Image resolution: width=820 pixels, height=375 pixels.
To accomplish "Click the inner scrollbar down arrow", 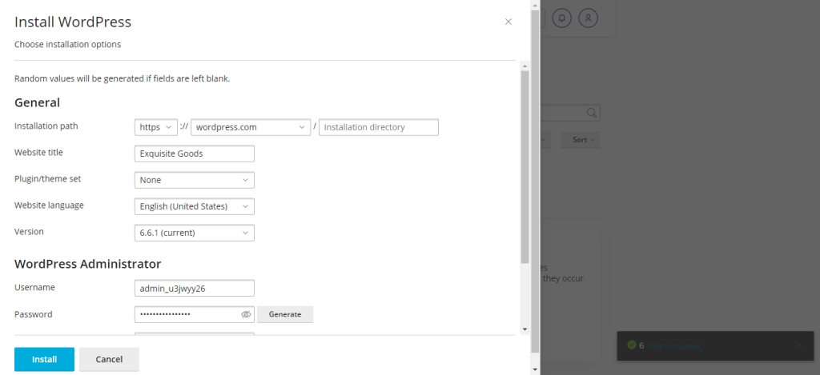I will (x=525, y=329).
